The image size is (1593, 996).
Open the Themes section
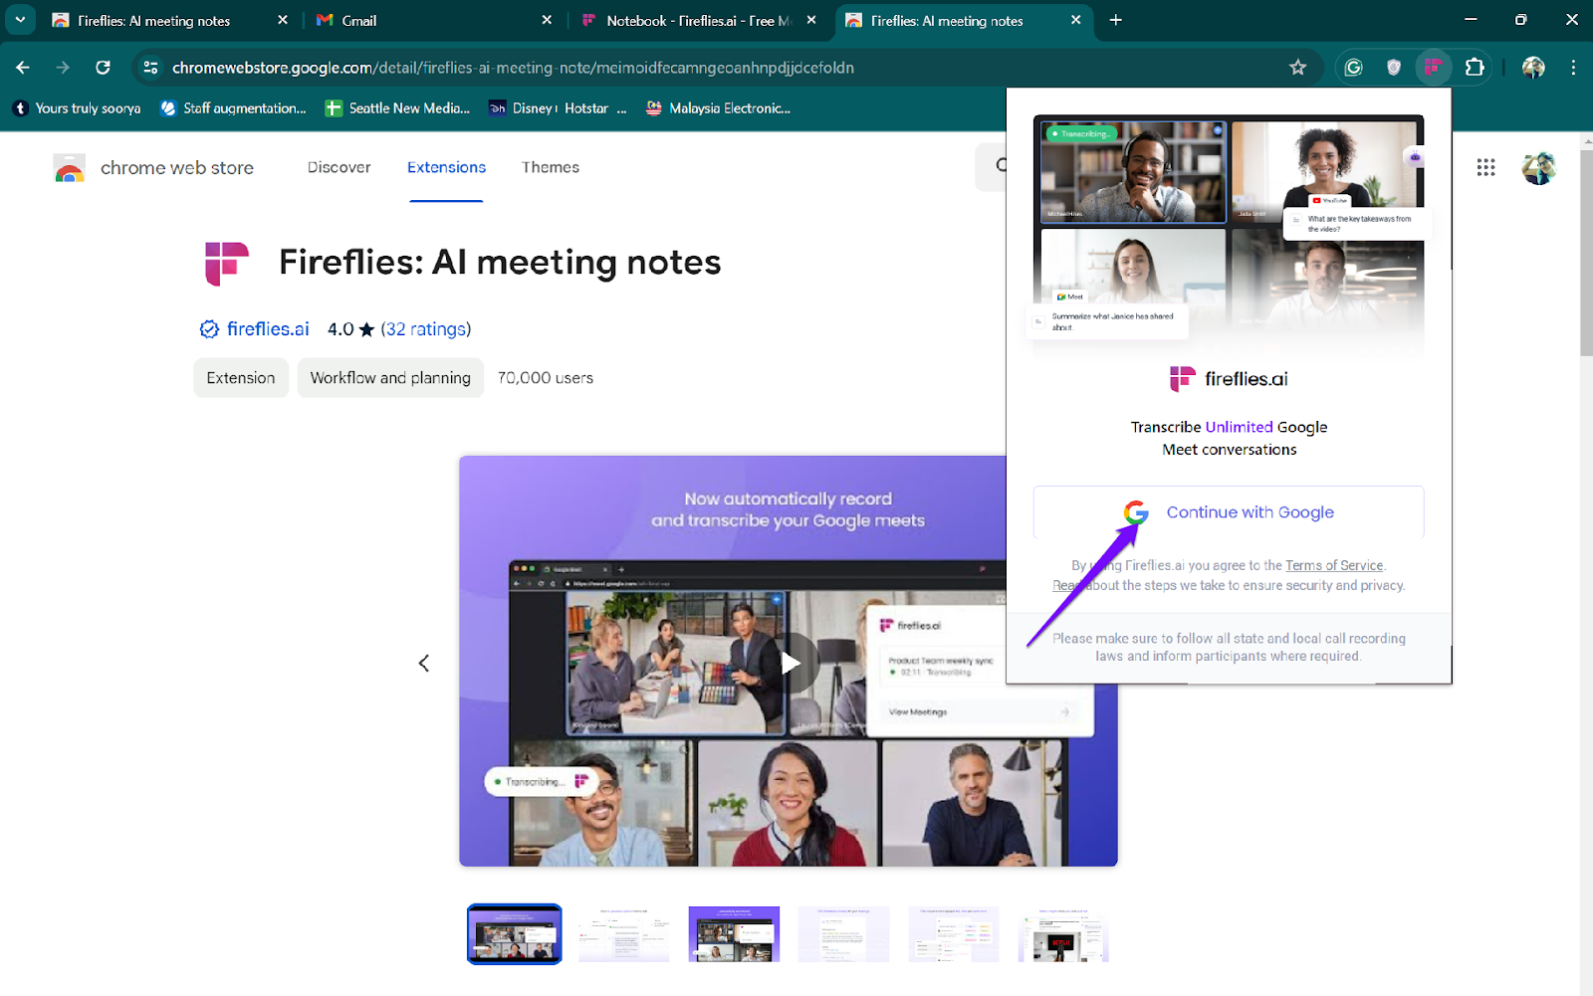point(551,167)
